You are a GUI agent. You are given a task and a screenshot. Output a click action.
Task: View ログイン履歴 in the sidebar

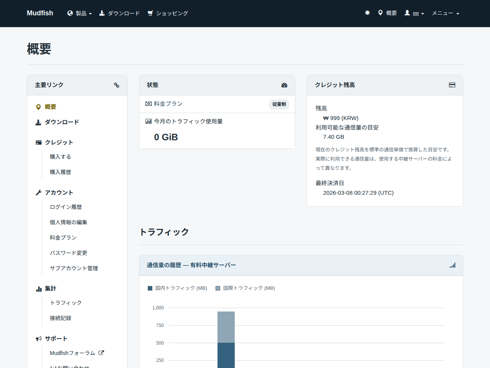(x=66, y=207)
